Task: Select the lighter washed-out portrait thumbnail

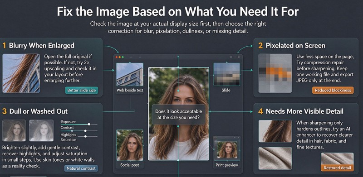Action: tap(41, 130)
